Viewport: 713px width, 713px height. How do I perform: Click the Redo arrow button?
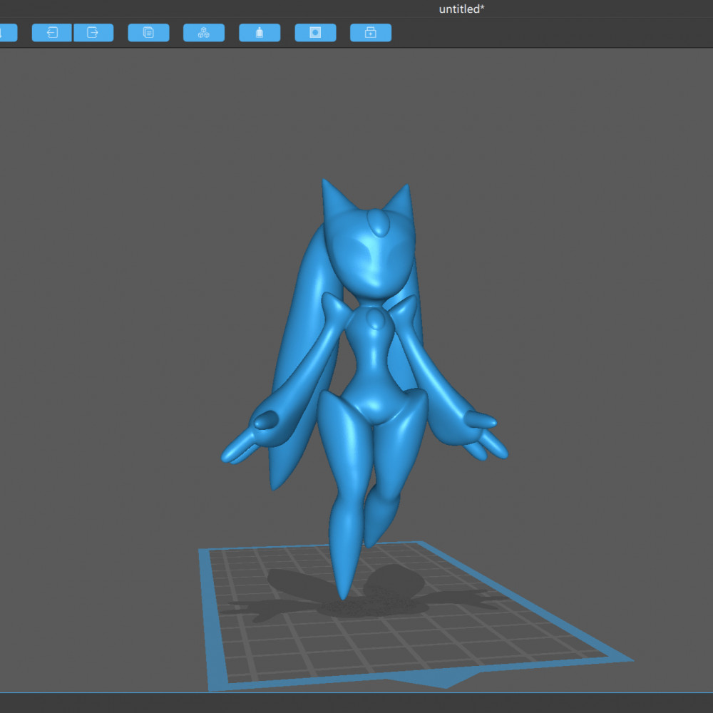[93, 33]
